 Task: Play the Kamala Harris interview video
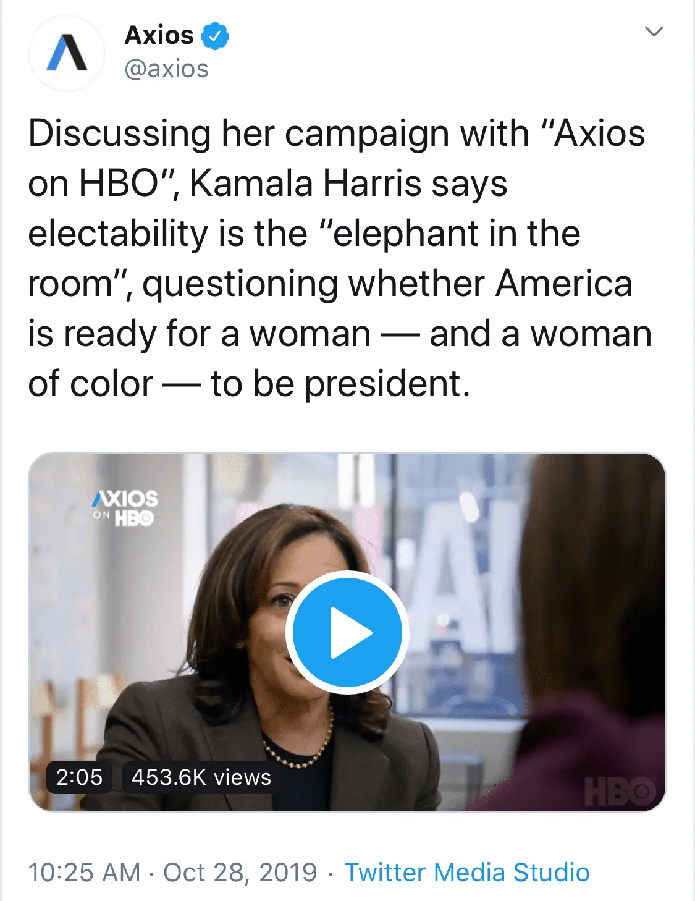pos(347,632)
